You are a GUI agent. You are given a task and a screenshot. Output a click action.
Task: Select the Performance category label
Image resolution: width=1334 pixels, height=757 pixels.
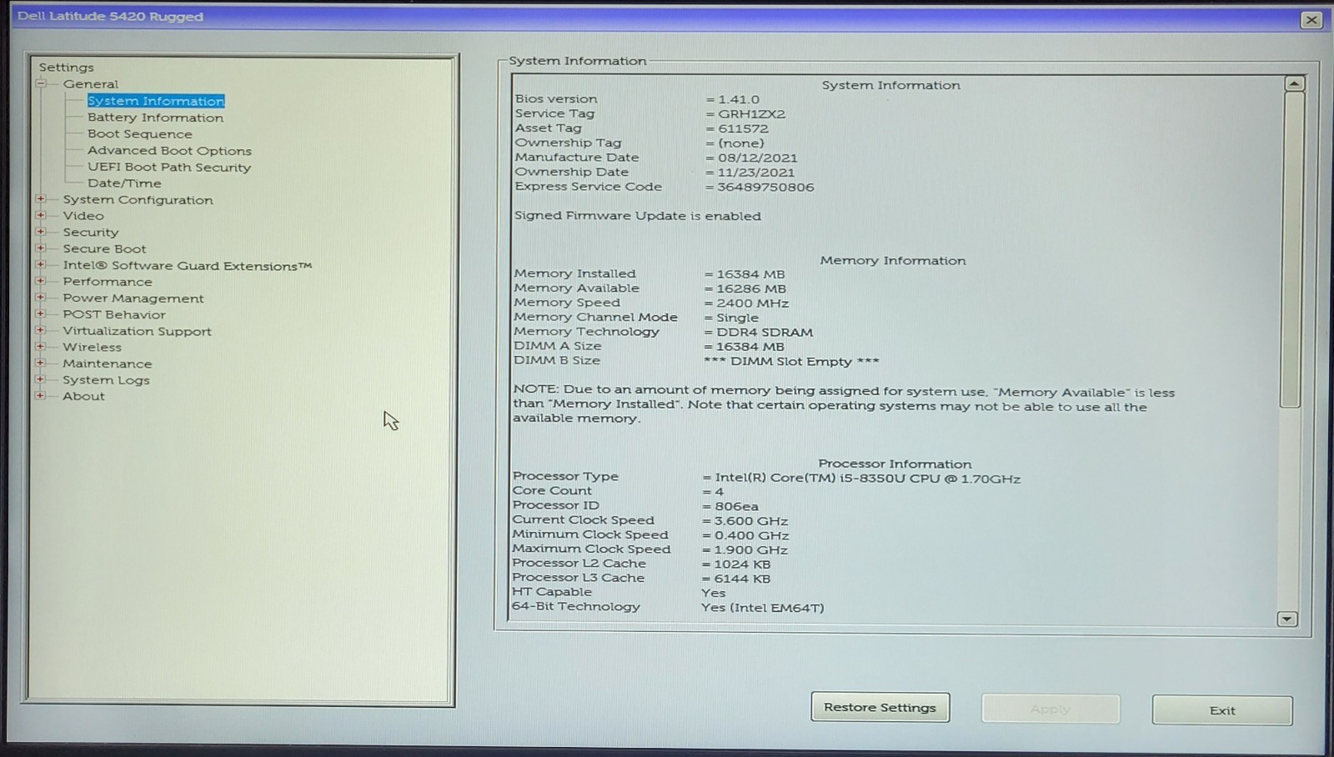(x=108, y=282)
